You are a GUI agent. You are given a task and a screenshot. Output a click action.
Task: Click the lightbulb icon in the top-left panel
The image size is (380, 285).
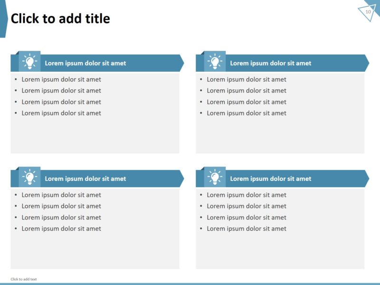pos(29,62)
